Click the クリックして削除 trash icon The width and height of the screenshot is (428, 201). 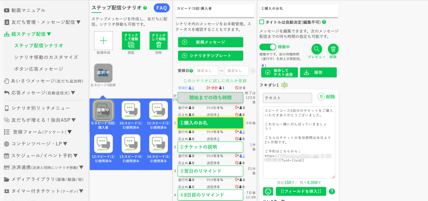click(158, 41)
